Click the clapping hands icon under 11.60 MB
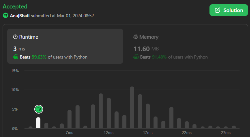 tap(136, 57)
